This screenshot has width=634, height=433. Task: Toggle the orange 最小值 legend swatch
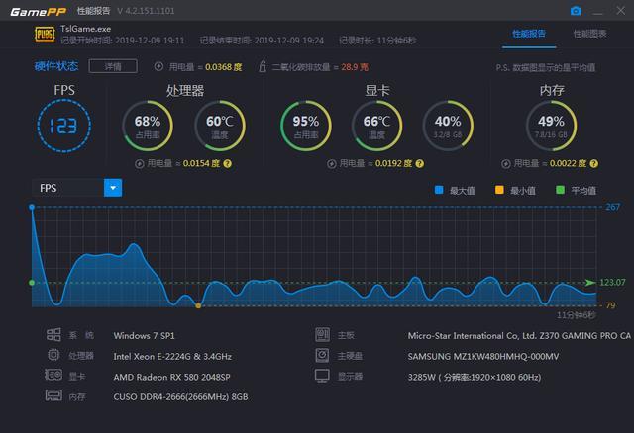click(x=499, y=190)
